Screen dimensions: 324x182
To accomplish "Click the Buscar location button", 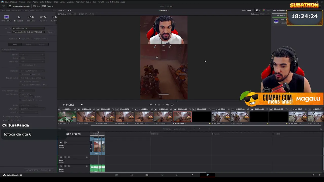I will [x=50, y=32].
